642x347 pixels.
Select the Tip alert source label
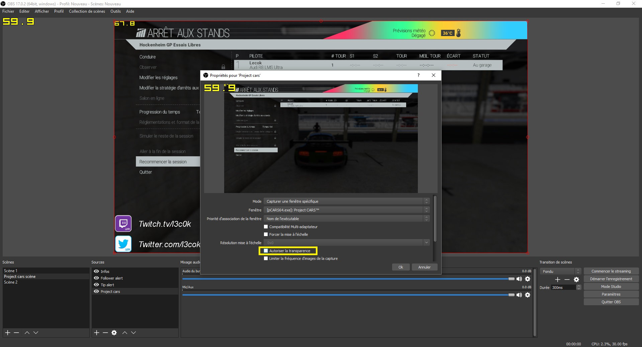tap(107, 285)
